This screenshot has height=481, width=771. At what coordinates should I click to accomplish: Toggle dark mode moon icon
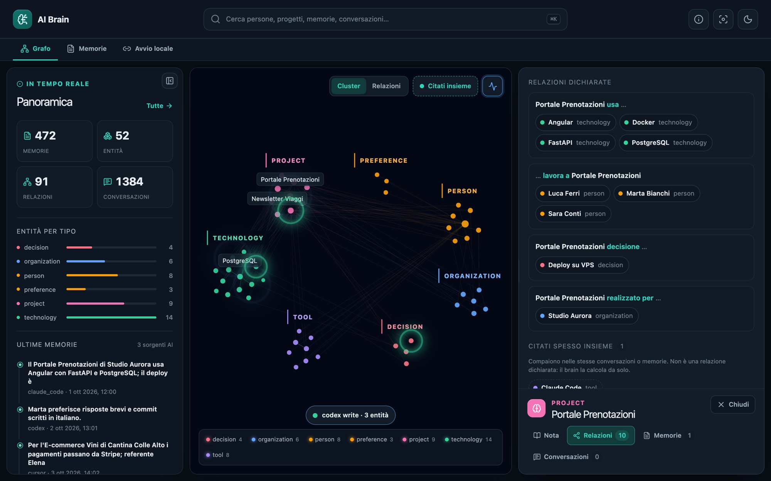pyautogui.click(x=748, y=19)
